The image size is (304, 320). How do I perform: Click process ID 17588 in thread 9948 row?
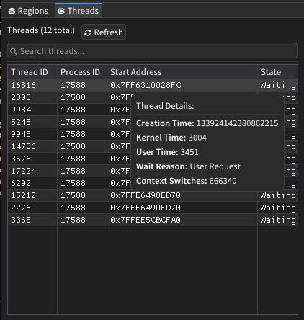click(x=73, y=134)
